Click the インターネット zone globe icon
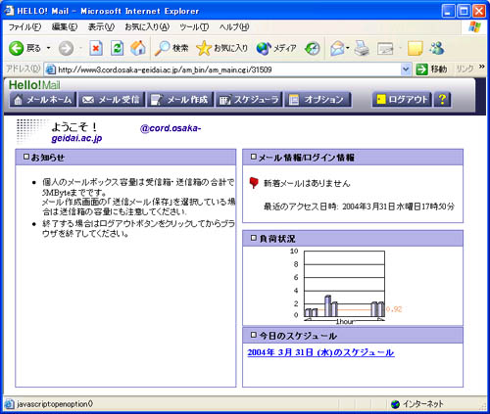 point(395,404)
